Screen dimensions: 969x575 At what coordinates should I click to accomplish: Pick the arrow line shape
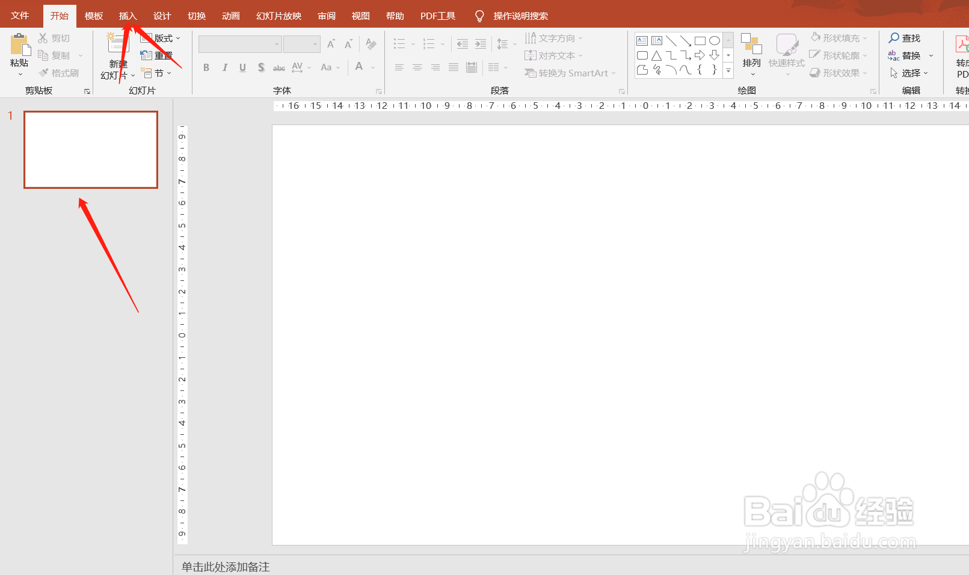pyautogui.click(x=685, y=41)
